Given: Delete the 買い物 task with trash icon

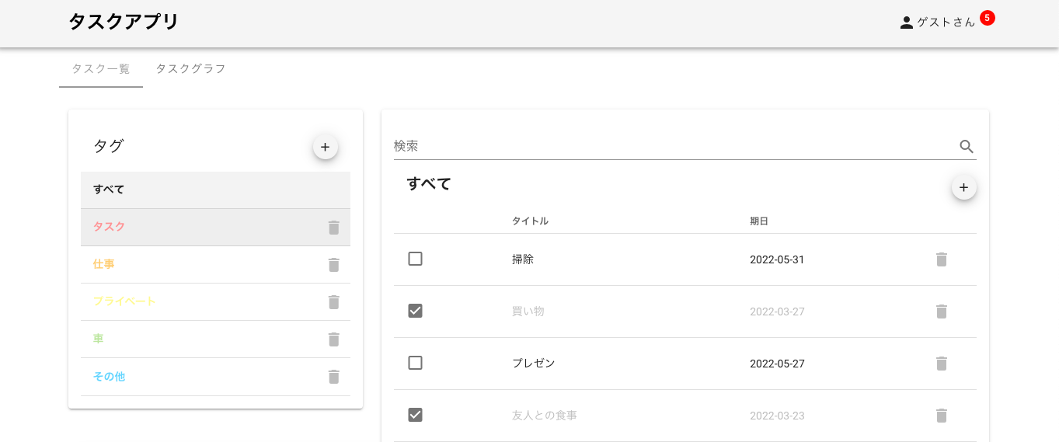Looking at the screenshot, I should pos(942,311).
